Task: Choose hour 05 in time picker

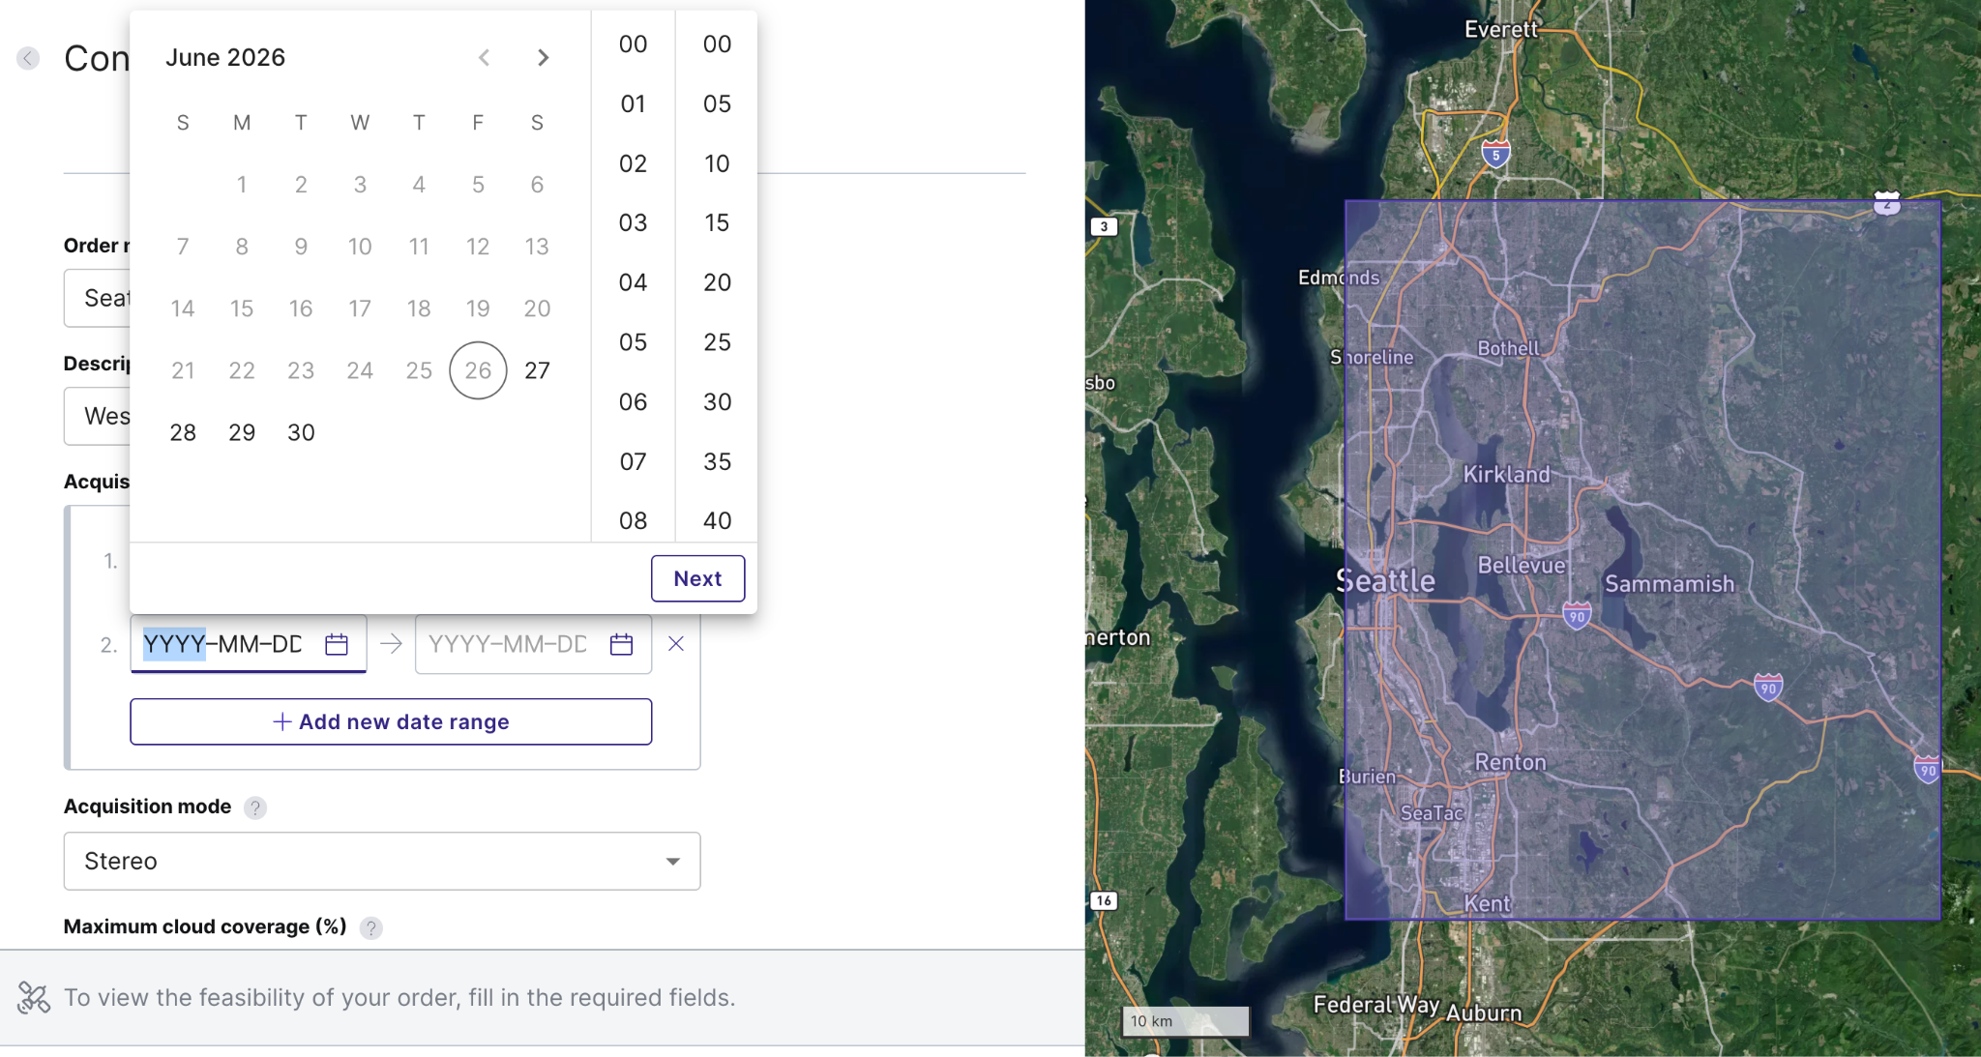Action: click(x=634, y=342)
